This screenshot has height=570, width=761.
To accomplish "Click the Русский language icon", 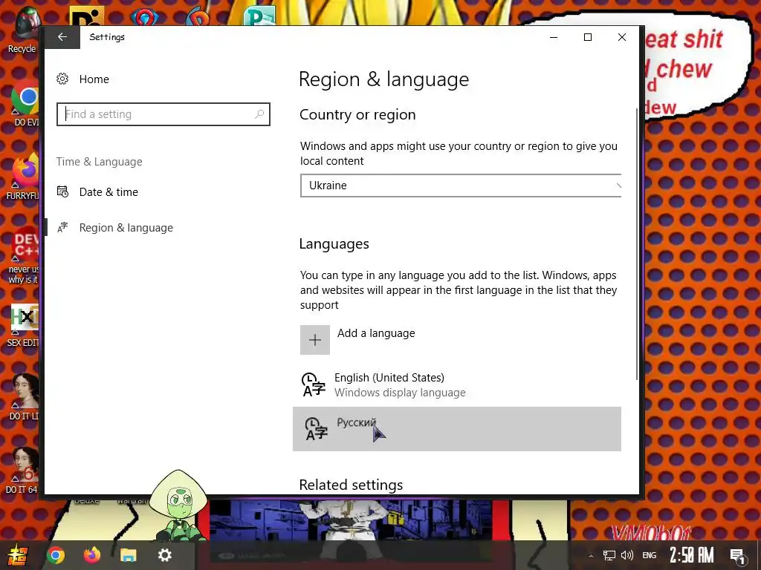I will [x=317, y=429].
